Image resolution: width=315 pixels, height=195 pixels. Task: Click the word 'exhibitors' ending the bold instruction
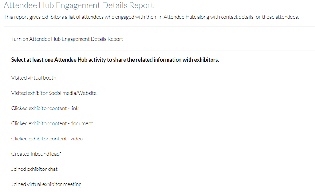click(206, 60)
